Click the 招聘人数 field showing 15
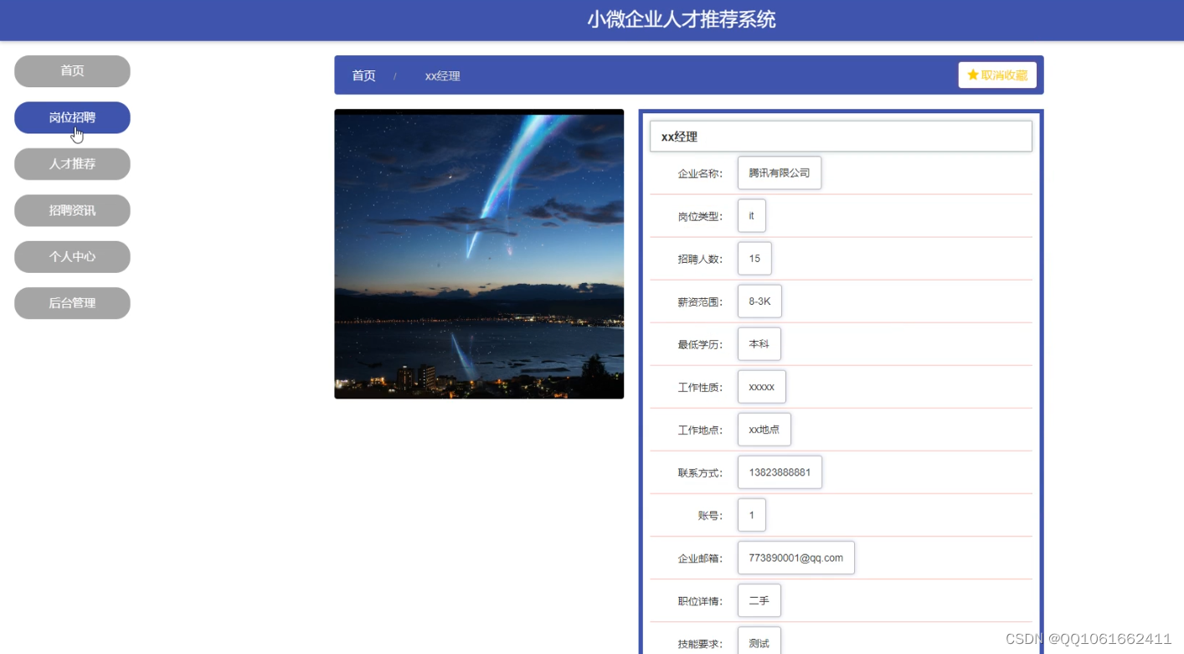Image resolution: width=1184 pixels, height=654 pixels. coord(754,258)
